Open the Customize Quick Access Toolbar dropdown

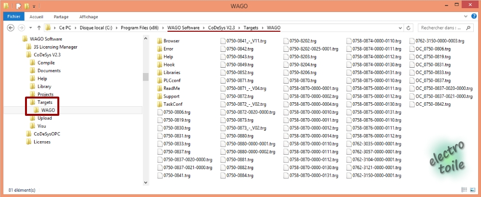pos(34,6)
